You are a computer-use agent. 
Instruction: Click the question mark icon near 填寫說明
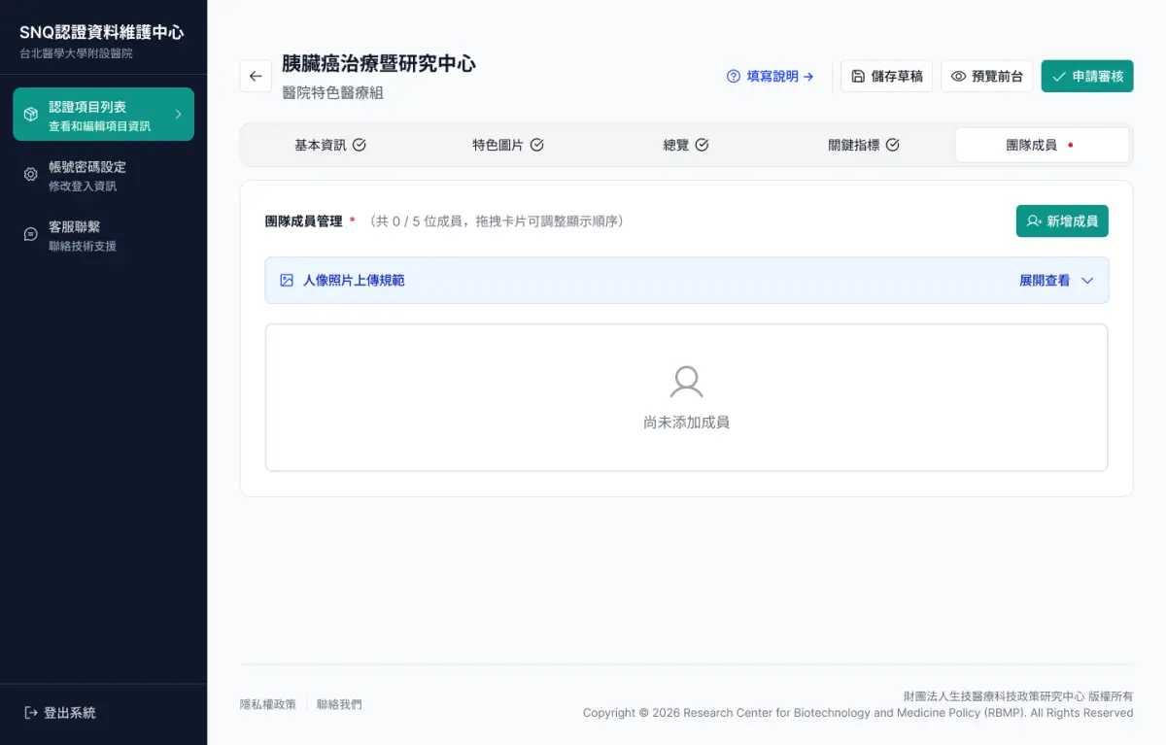click(733, 76)
